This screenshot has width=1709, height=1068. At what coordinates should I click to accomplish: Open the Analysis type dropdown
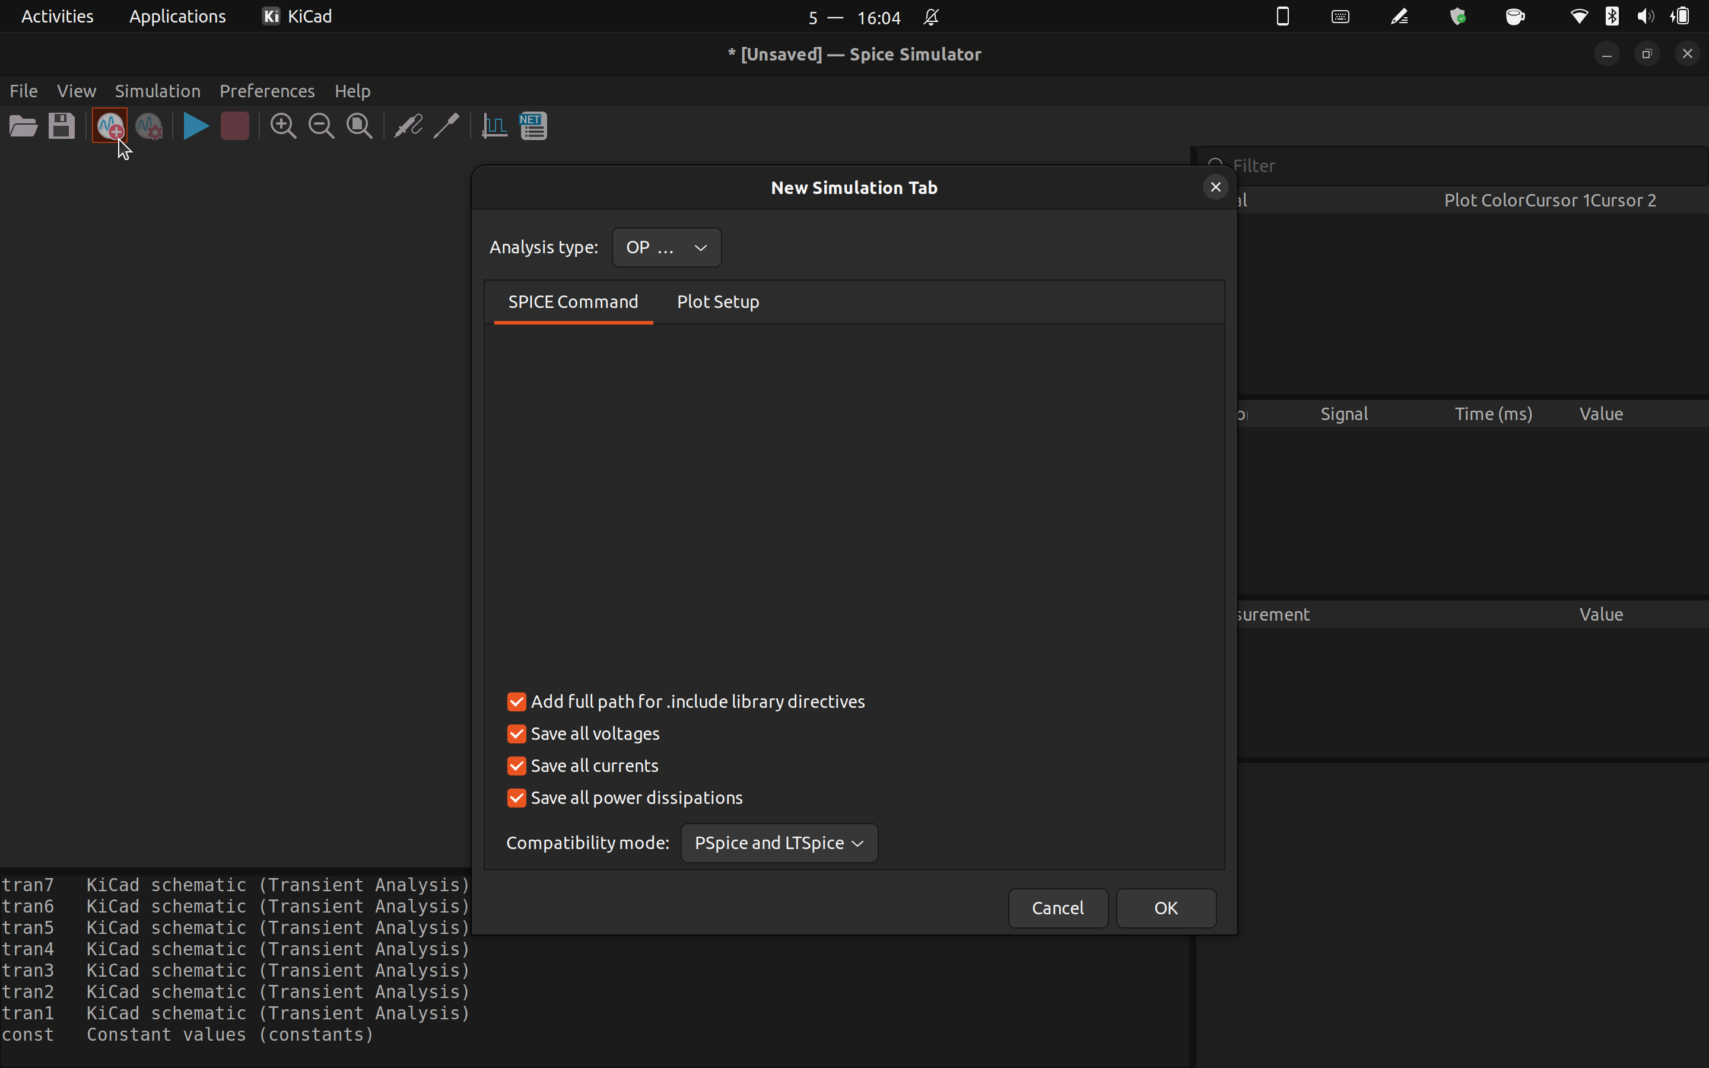click(666, 247)
